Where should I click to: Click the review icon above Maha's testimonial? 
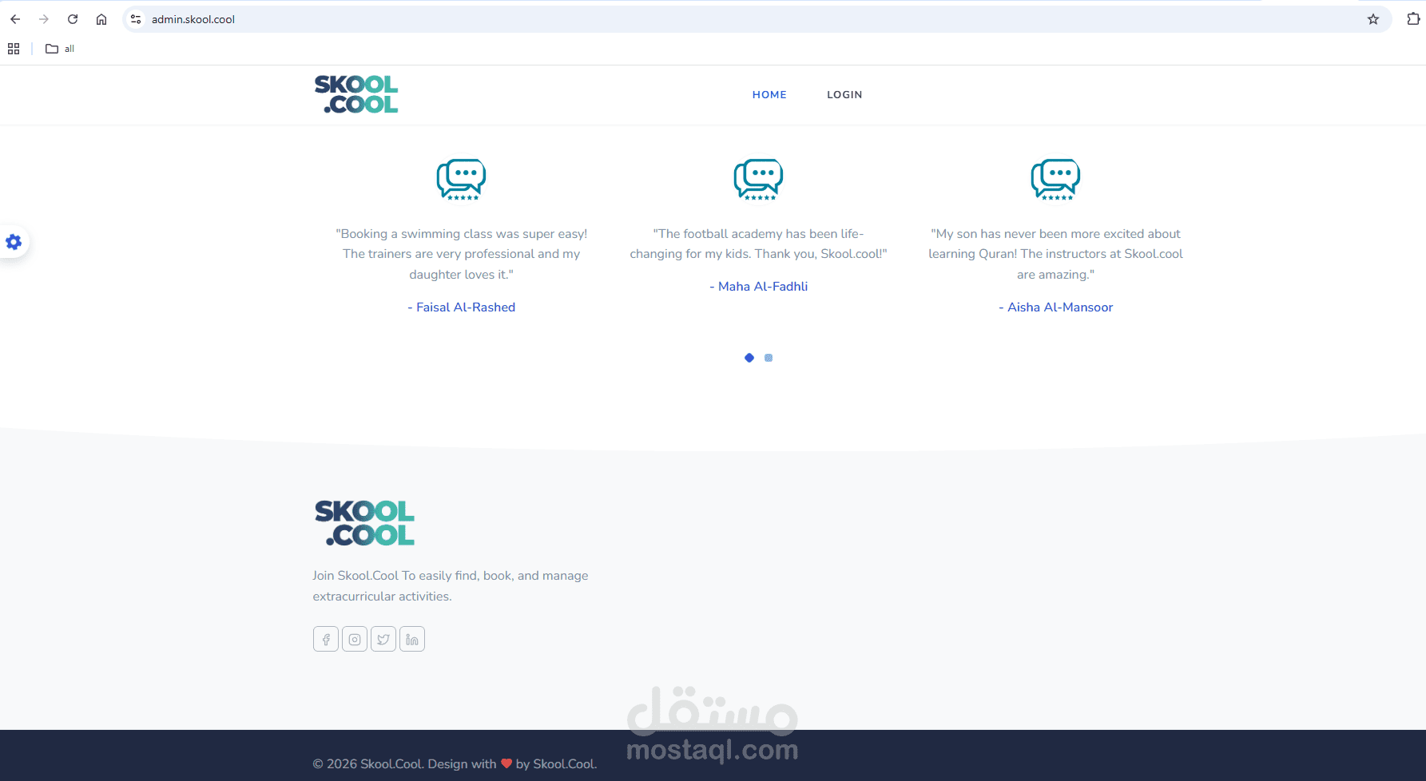click(758, 179)
